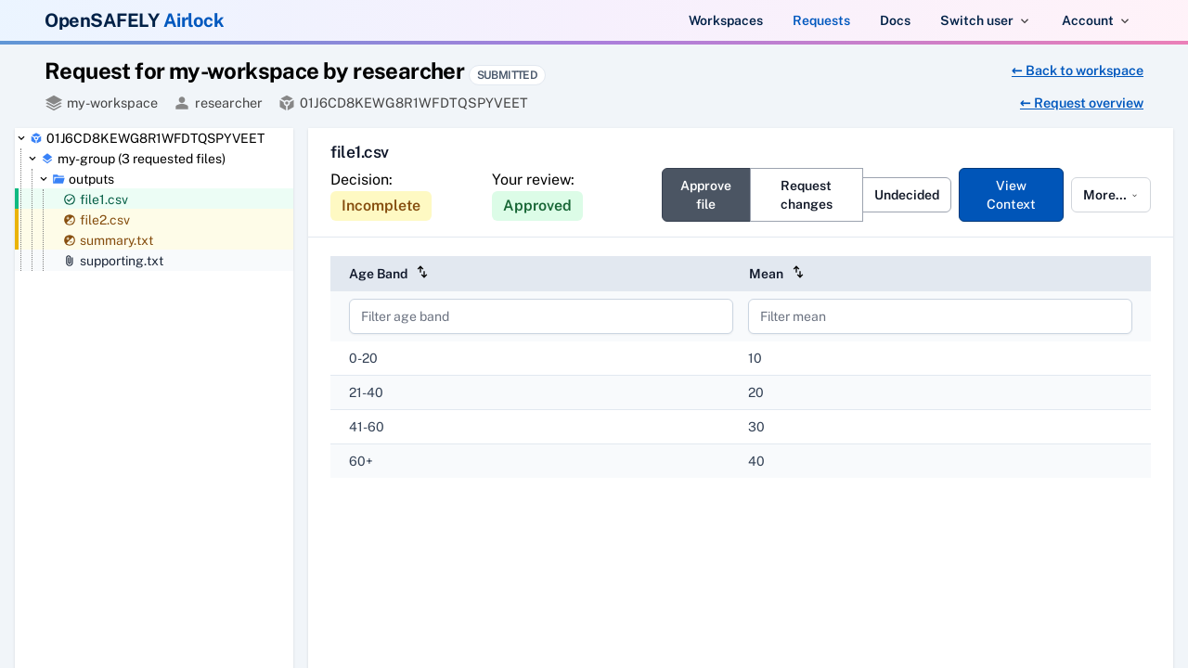Collapse the outputs folder in the tree
Viewport: 1188px width, 668px height.
44,178
